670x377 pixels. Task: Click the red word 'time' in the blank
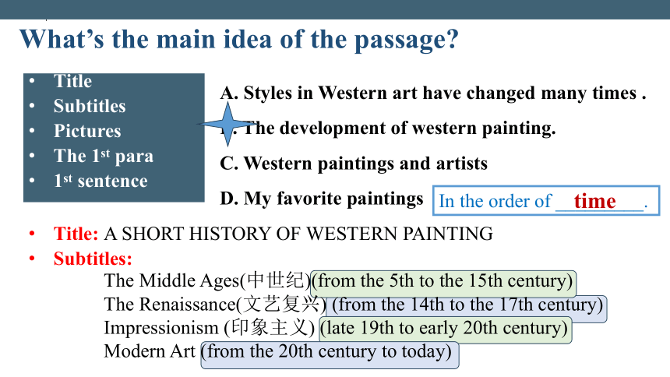point(594,201)
